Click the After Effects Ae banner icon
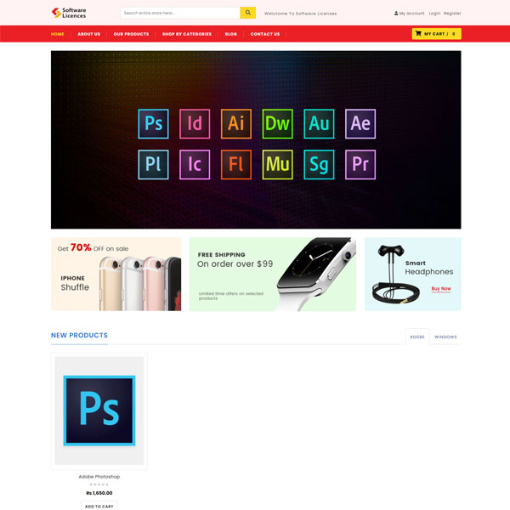 pos(360,123)
